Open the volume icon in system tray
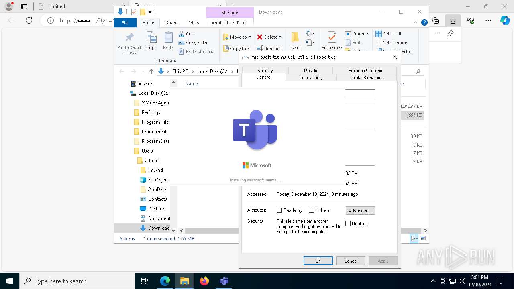This screenshot has width=514, height=289. [462, 281]
